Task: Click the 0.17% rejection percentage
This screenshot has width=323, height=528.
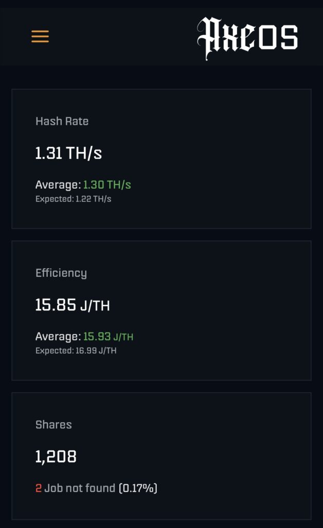Action: point(138,488)
